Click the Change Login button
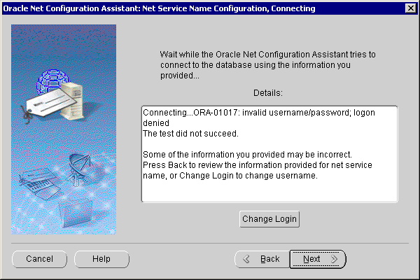Screen dimensions: 420x280 tap(269, 219)
